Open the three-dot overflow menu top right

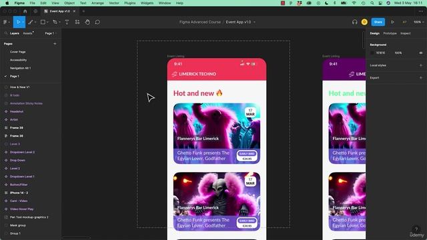click(421, 11)
